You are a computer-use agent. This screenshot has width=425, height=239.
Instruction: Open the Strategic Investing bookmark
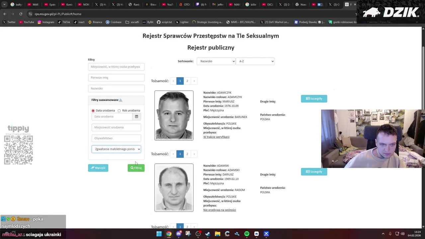tap(208, 22)
